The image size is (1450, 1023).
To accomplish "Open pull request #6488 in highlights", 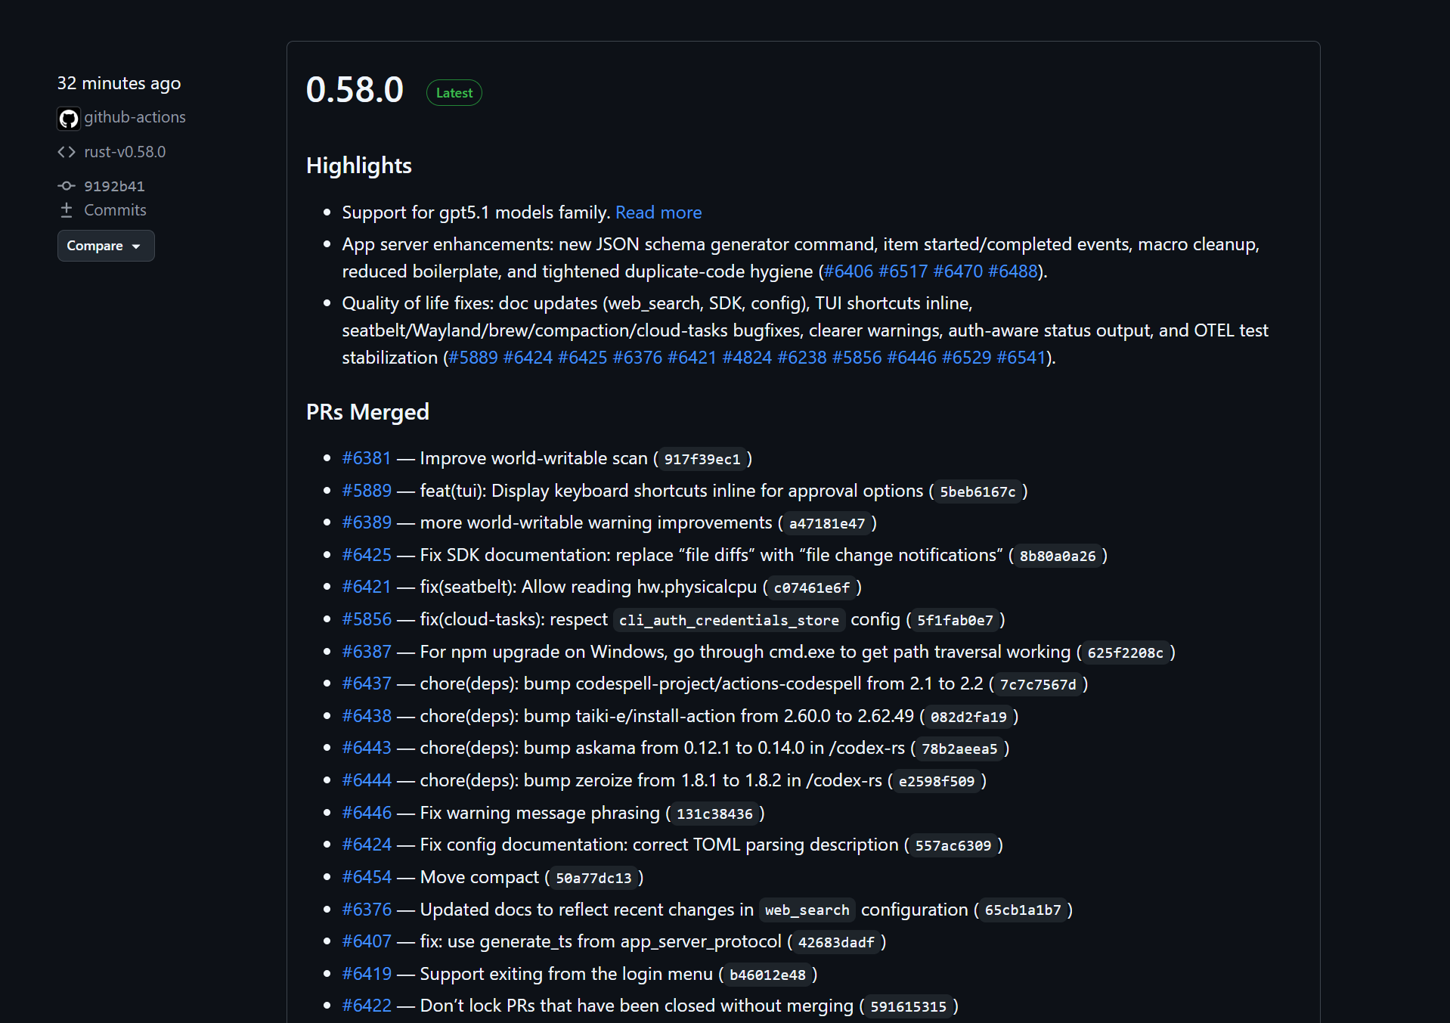I will 1013,271.
